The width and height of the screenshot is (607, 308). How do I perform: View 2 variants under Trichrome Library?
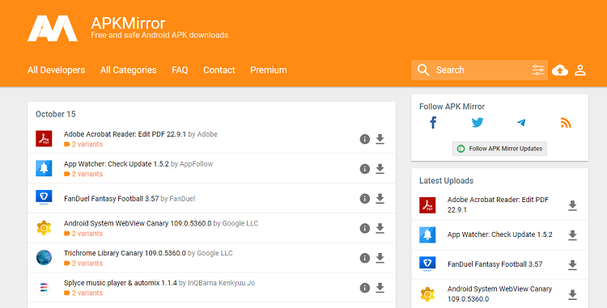click(83, 264)
